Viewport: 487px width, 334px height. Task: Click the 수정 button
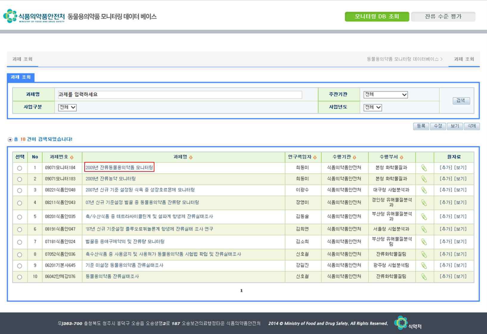pyautogui.click(x=438, y=126)
